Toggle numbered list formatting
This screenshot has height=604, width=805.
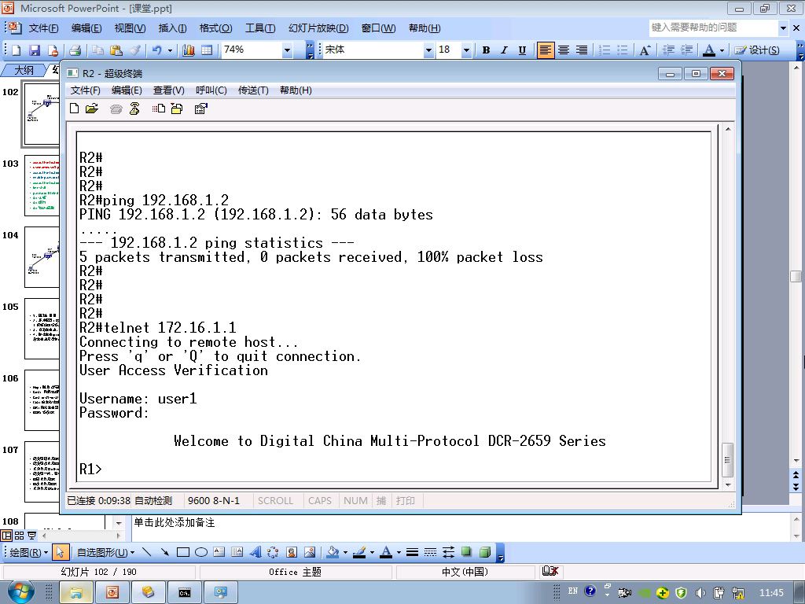click(605, 50)
